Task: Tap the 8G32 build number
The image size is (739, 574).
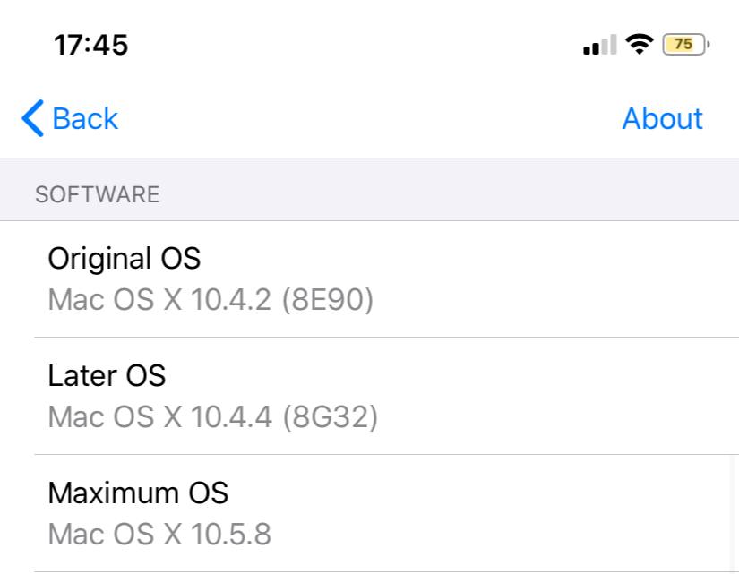Action: [330, 416]
